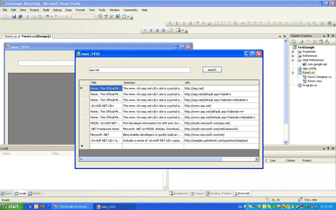The image size is (336, 210).
Task: Click the search text field containing asp.net
Action: coord(140,70)
